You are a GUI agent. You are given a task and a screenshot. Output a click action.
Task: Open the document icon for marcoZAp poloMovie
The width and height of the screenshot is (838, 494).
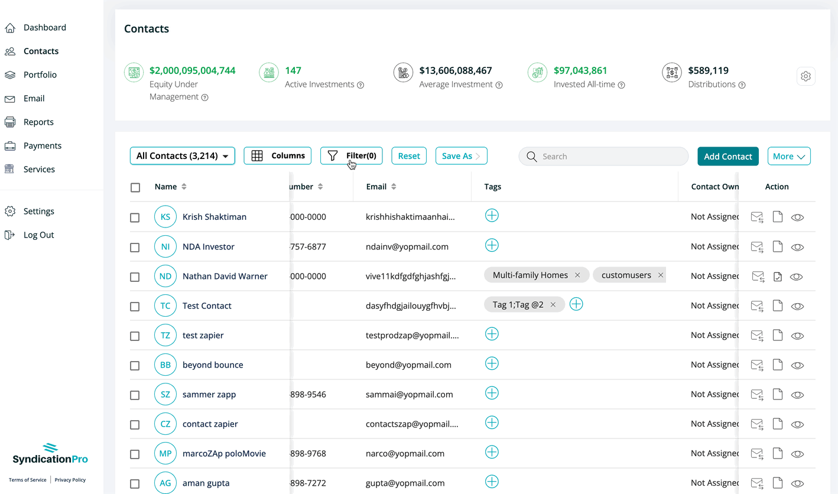778,453
